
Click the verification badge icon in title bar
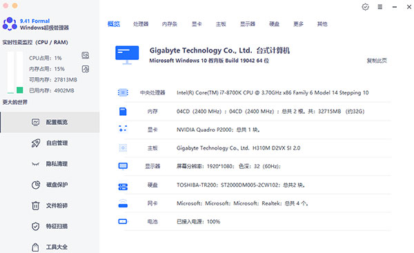366,7
